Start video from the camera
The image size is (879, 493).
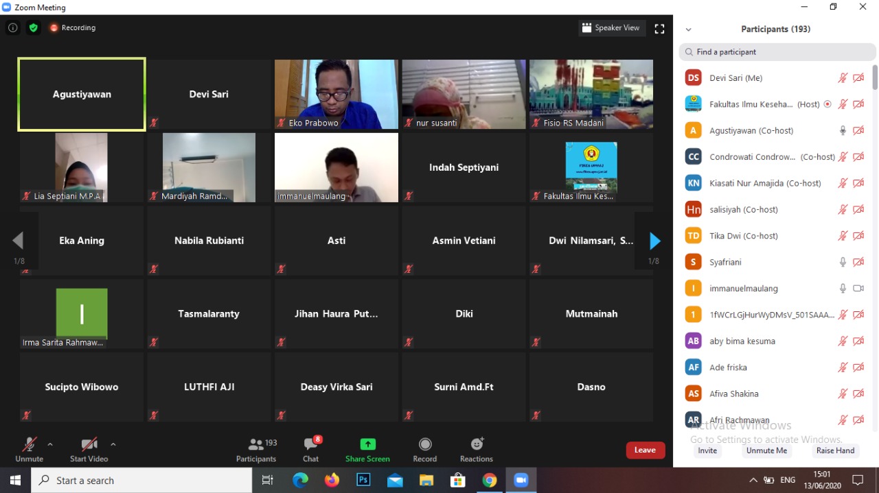pyautogui.click(x=89, y=449)
